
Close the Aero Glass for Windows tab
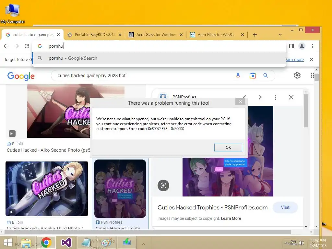181,35
